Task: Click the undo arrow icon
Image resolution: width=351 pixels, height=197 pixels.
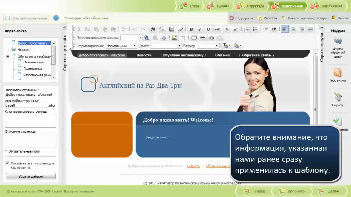Action: 134,29
